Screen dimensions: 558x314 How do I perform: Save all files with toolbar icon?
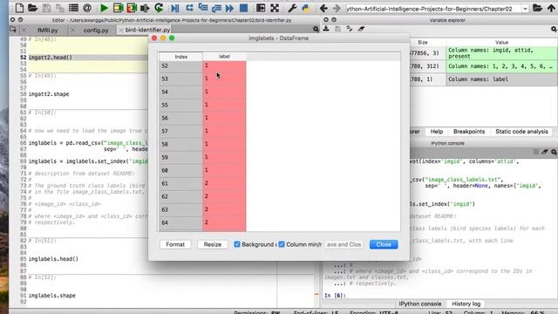click(60, 8)
